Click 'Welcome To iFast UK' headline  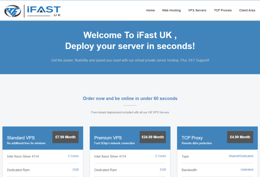pyautogui.click(x=130, y=35)
